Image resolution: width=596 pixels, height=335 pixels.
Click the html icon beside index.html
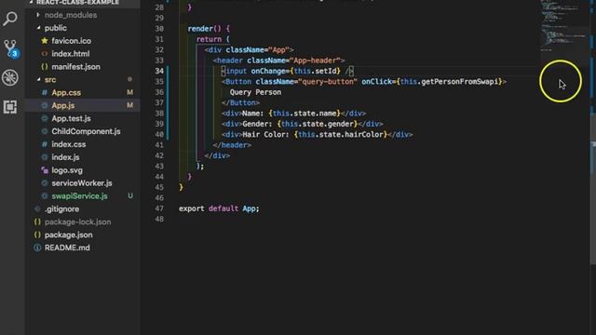click(x=45, y=54)
